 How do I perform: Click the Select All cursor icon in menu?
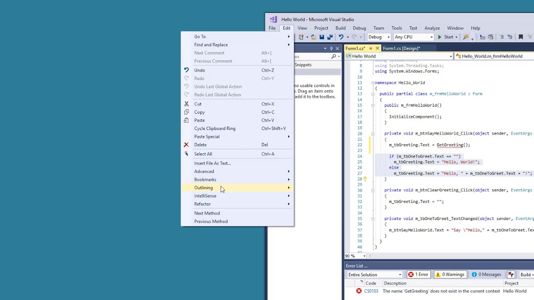186,154
